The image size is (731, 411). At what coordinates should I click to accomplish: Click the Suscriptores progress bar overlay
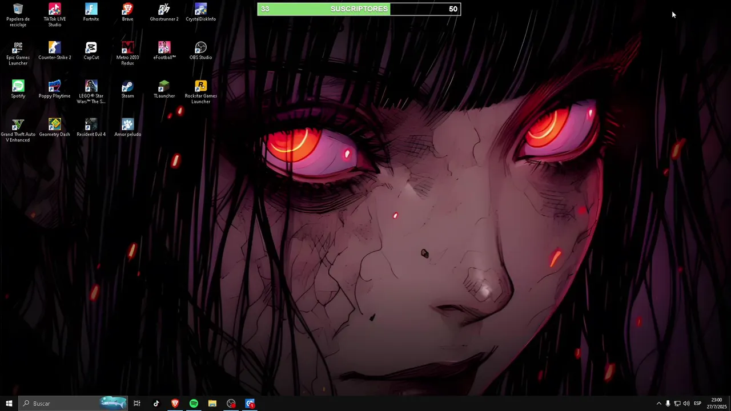pyautogui.click(x=359, y=9)
